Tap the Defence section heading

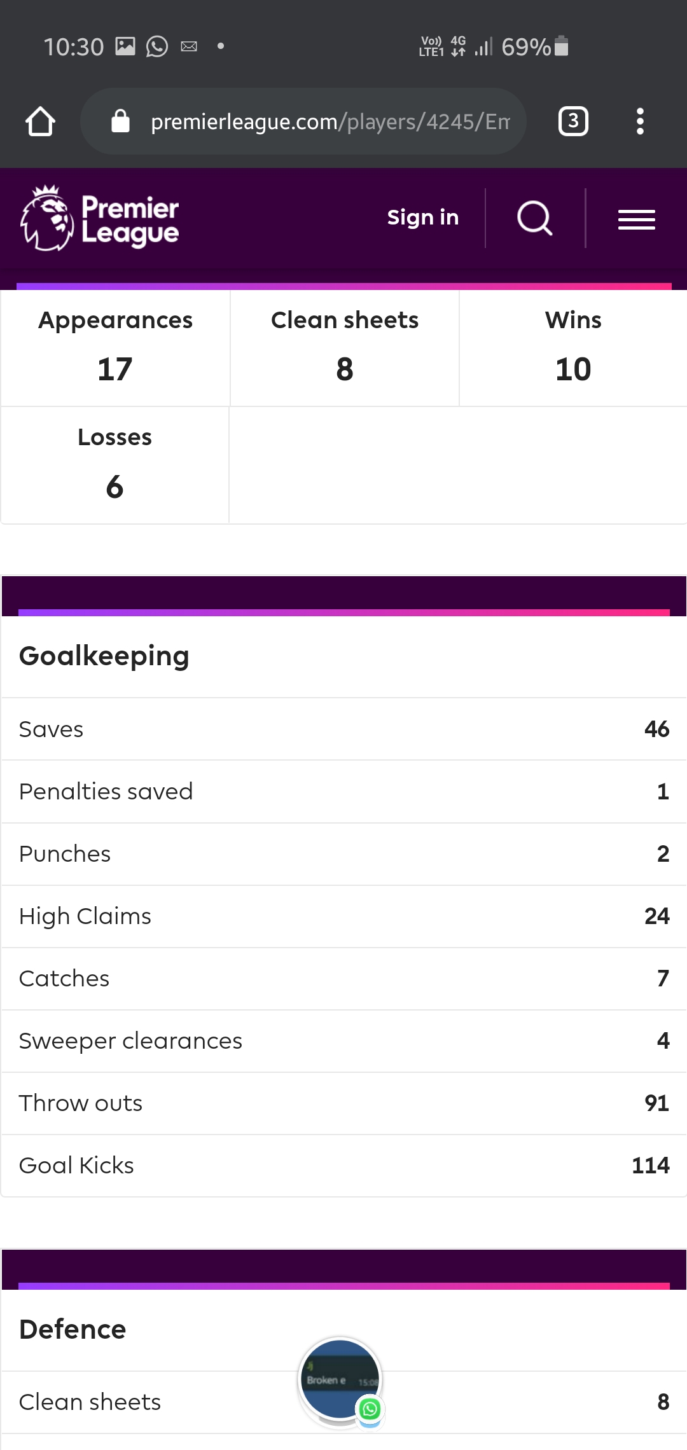click(73, 1329)
